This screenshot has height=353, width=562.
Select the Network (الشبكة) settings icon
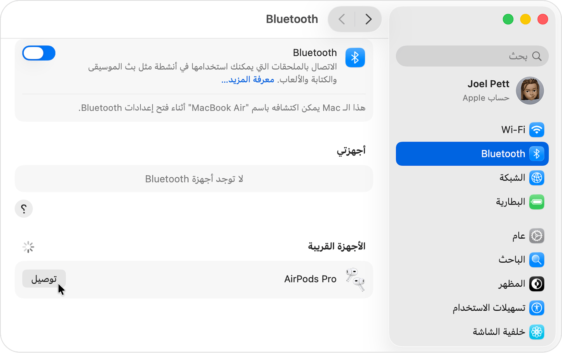[536, 178]
